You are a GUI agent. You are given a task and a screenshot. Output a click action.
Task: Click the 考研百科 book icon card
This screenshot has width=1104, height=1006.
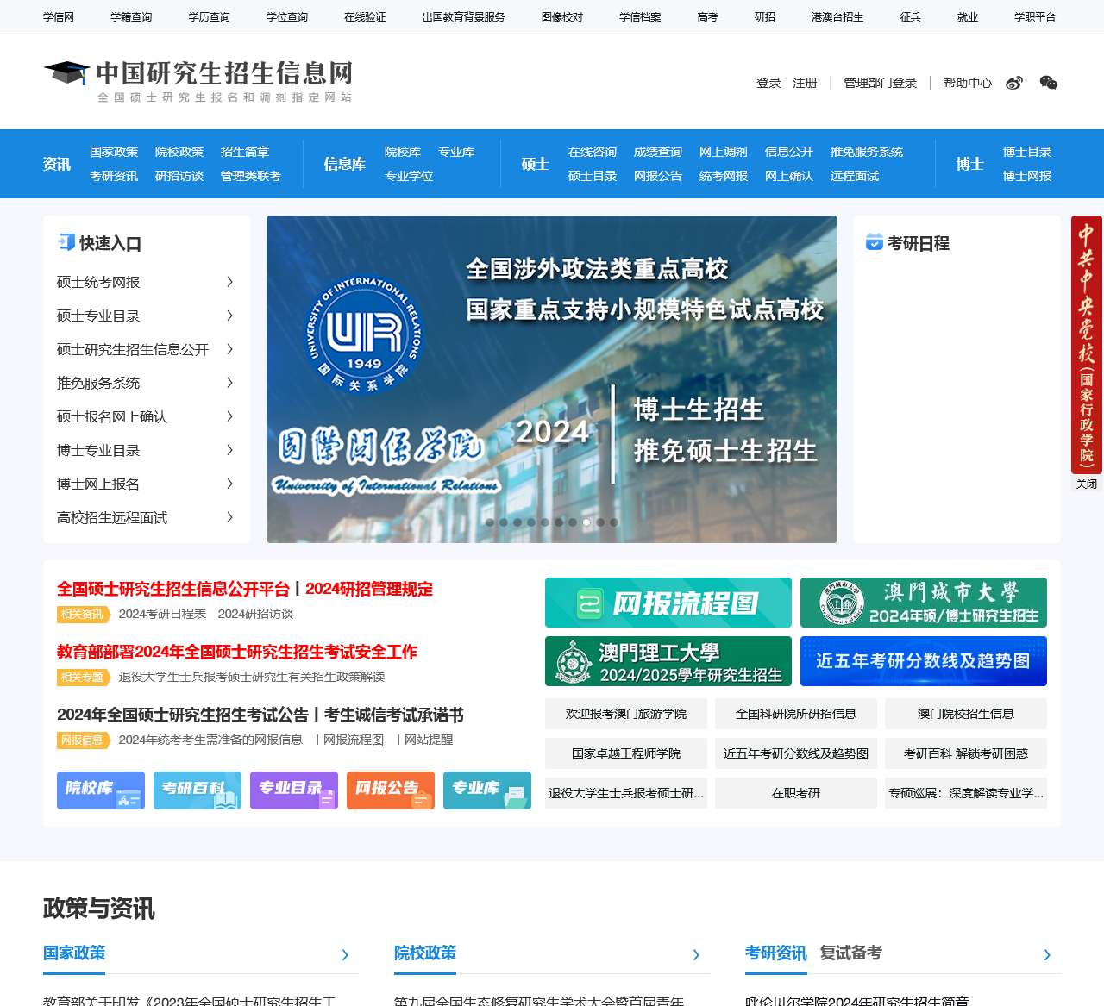(x=197, y=790)
